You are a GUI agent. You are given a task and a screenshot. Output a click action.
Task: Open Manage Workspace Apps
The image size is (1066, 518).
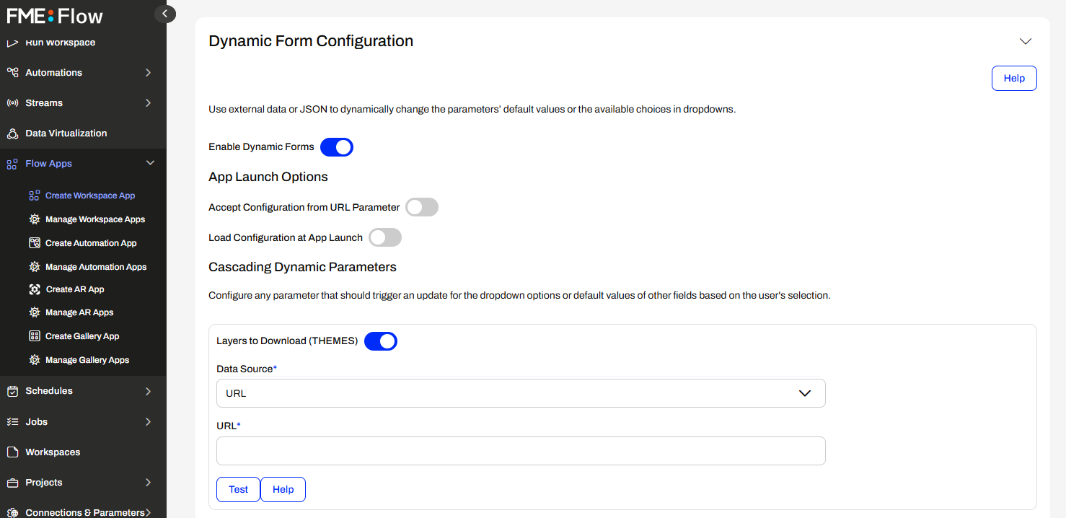[x=95, y=219]
